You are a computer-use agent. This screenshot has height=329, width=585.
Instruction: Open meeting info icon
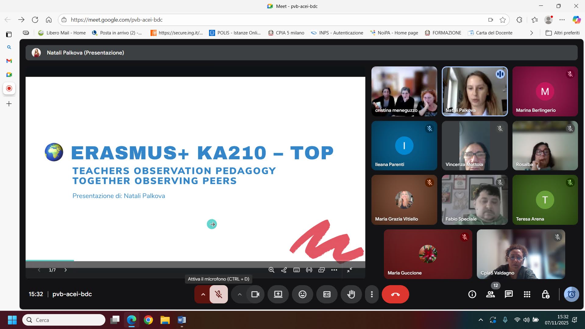click(x=472, y=294)
